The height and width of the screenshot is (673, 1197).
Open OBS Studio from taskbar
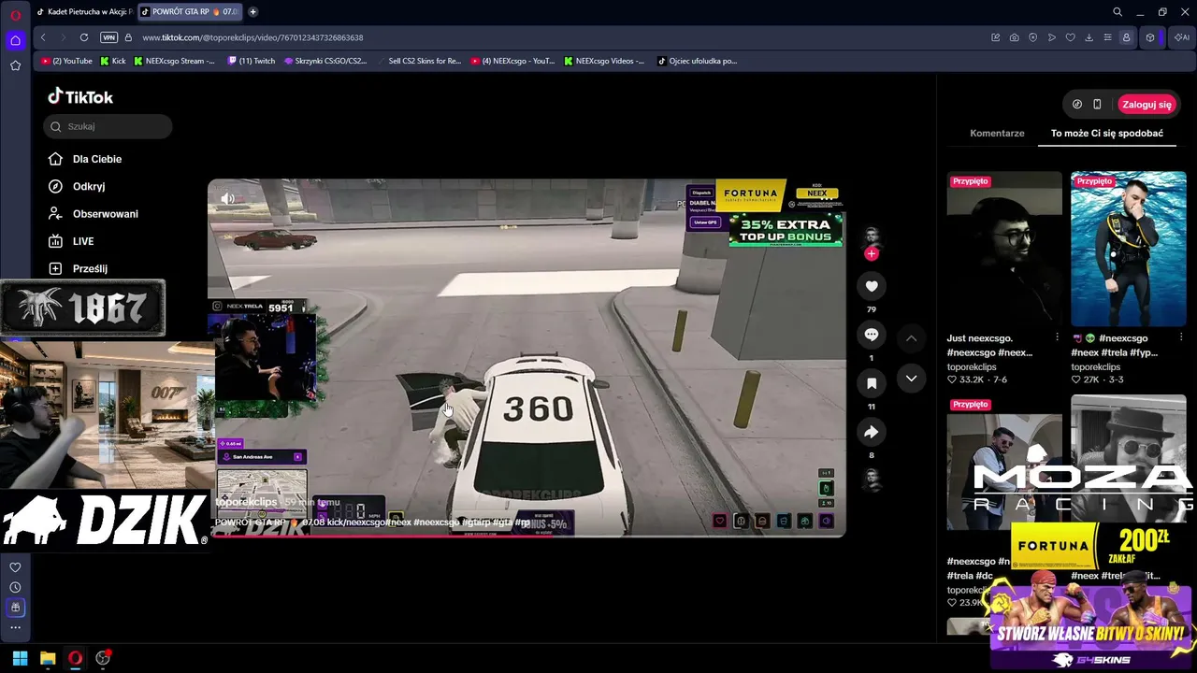[103, 658]
